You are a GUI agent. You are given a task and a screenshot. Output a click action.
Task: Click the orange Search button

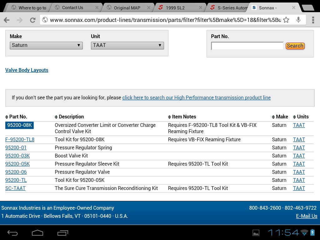[x=295, y=46]
